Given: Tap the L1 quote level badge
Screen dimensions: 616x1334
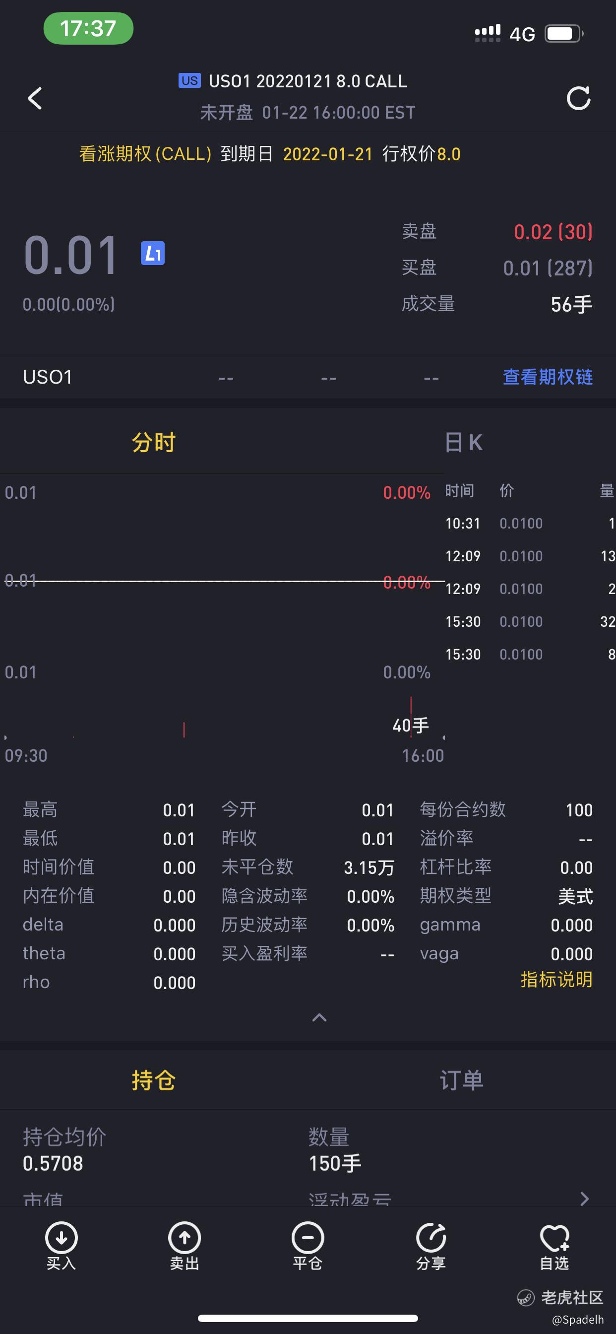Looking at the screenshot, I should click(153, 253).
